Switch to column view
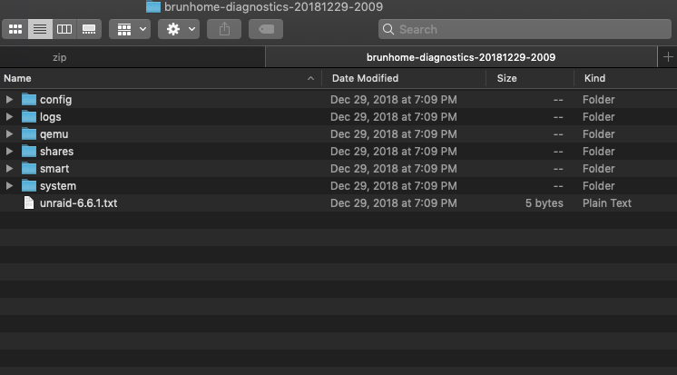Viewport: 677px width, 375px height. 64,29
